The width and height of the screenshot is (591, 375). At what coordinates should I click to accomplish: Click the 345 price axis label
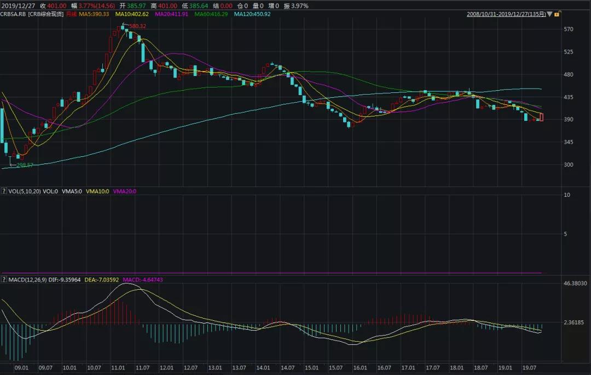coord(569,142)
